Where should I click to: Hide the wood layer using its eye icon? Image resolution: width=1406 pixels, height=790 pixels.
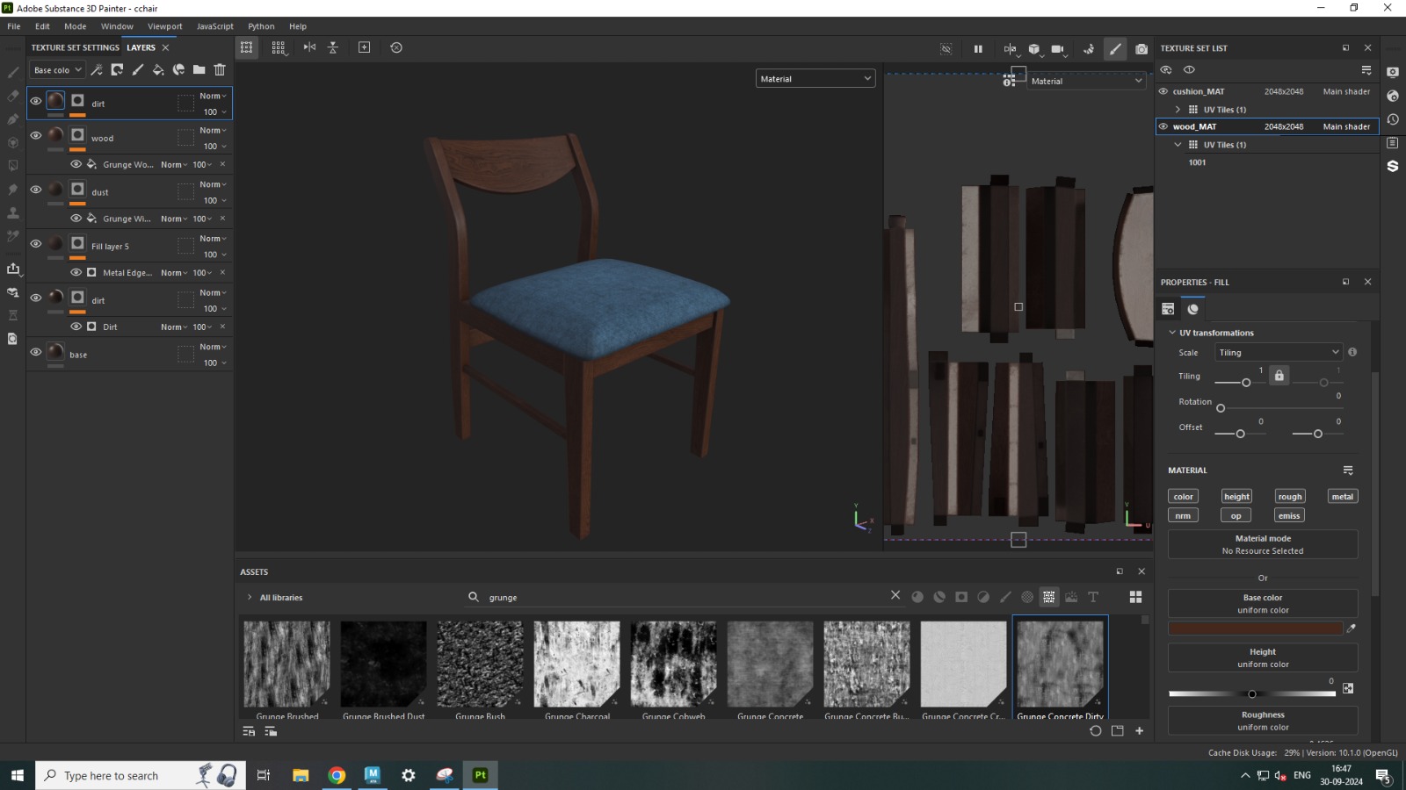tap(36, 135)
